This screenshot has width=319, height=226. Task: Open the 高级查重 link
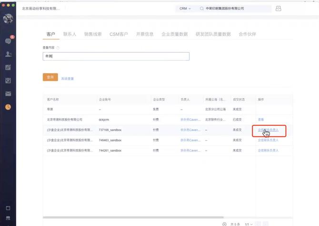[x=67, y=79]
